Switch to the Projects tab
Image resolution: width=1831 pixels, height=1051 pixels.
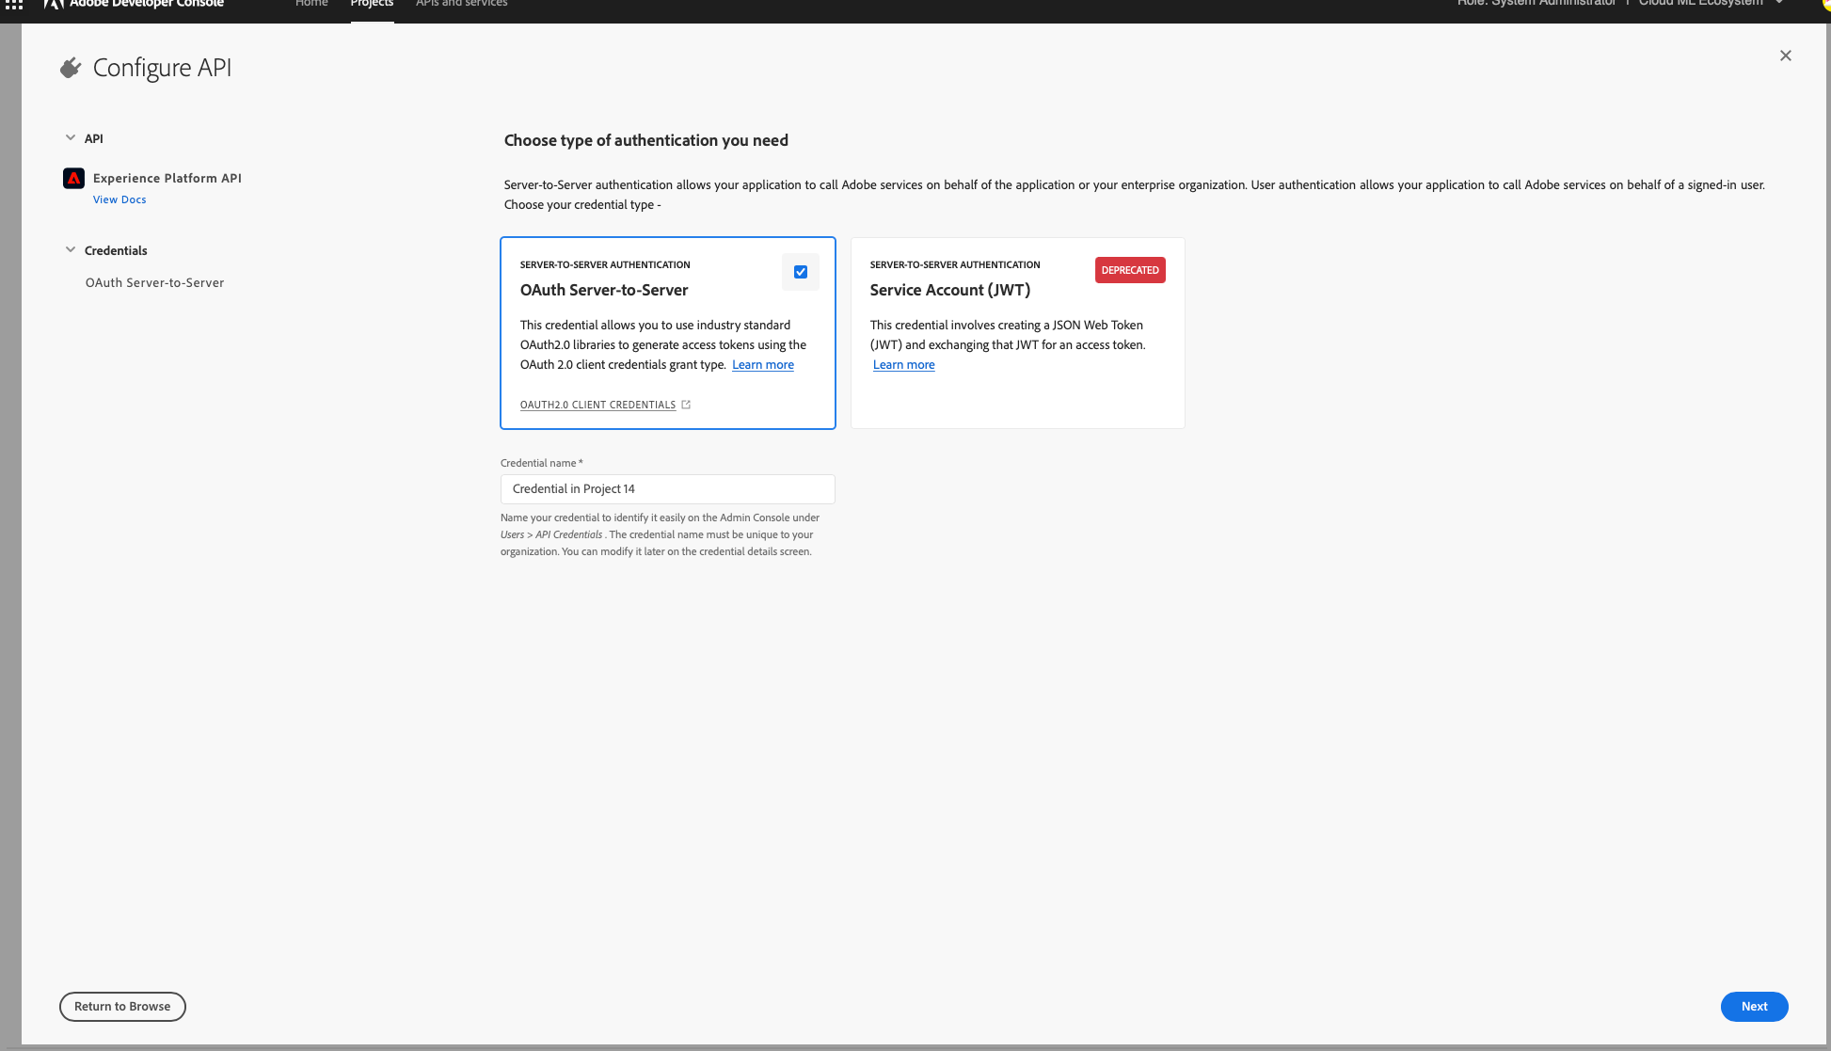coord(372,5)
